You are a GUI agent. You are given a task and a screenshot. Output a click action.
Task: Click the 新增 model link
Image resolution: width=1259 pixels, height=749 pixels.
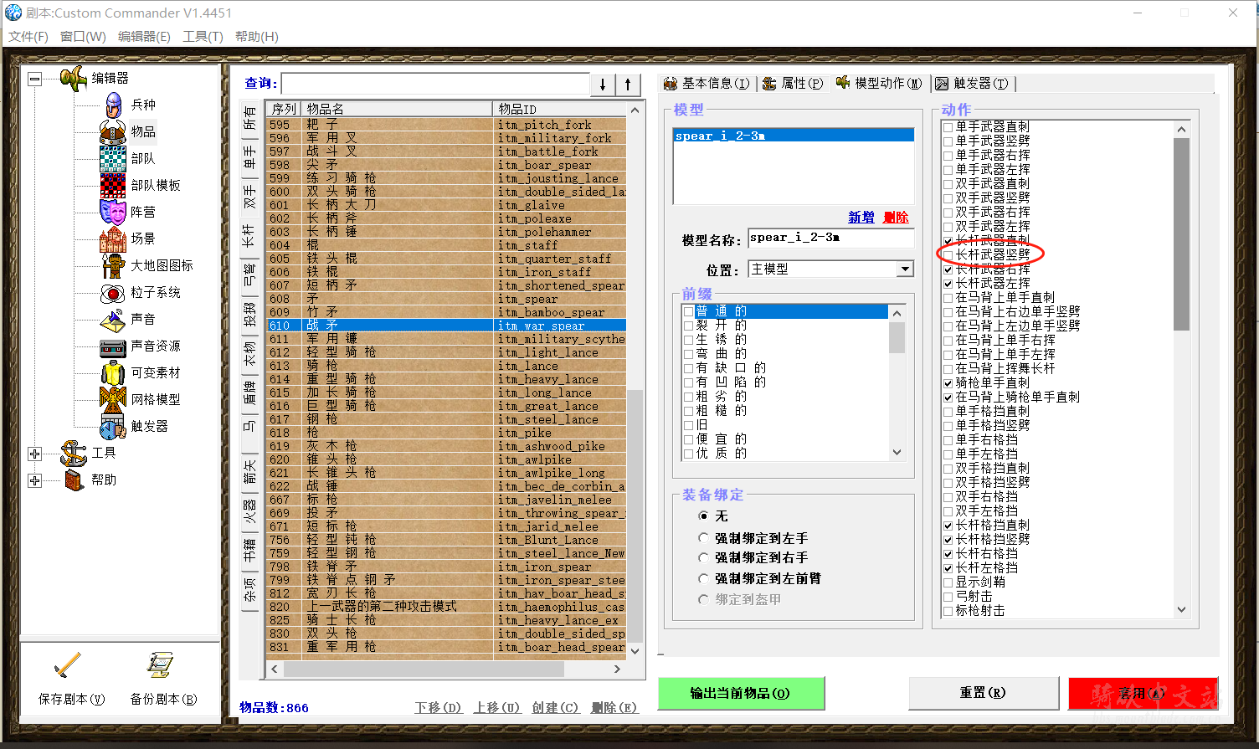coord(861,217)
